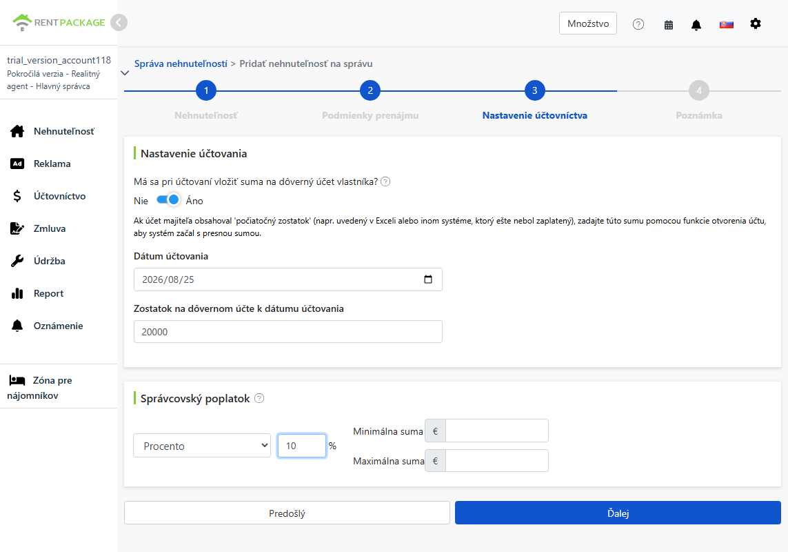Click the RentPackage logo

(x=59, y=22)
